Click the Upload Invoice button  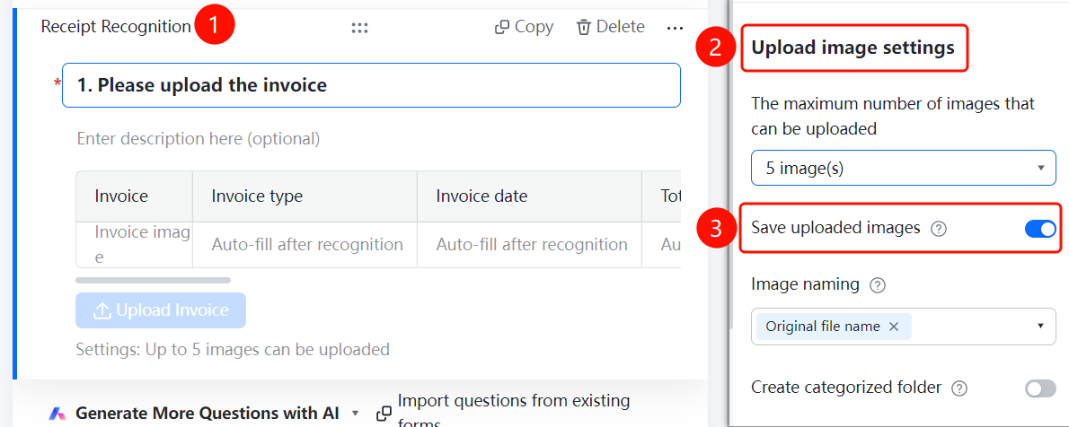(161, 310)
